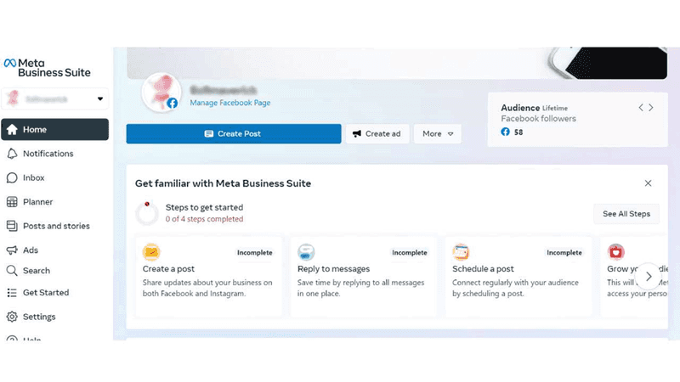Show previous Audience insight with left chevron

(641, 108)
